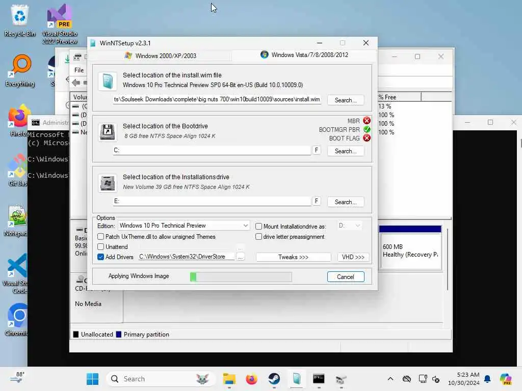Click the taskbar Search box

coord(161,379)
